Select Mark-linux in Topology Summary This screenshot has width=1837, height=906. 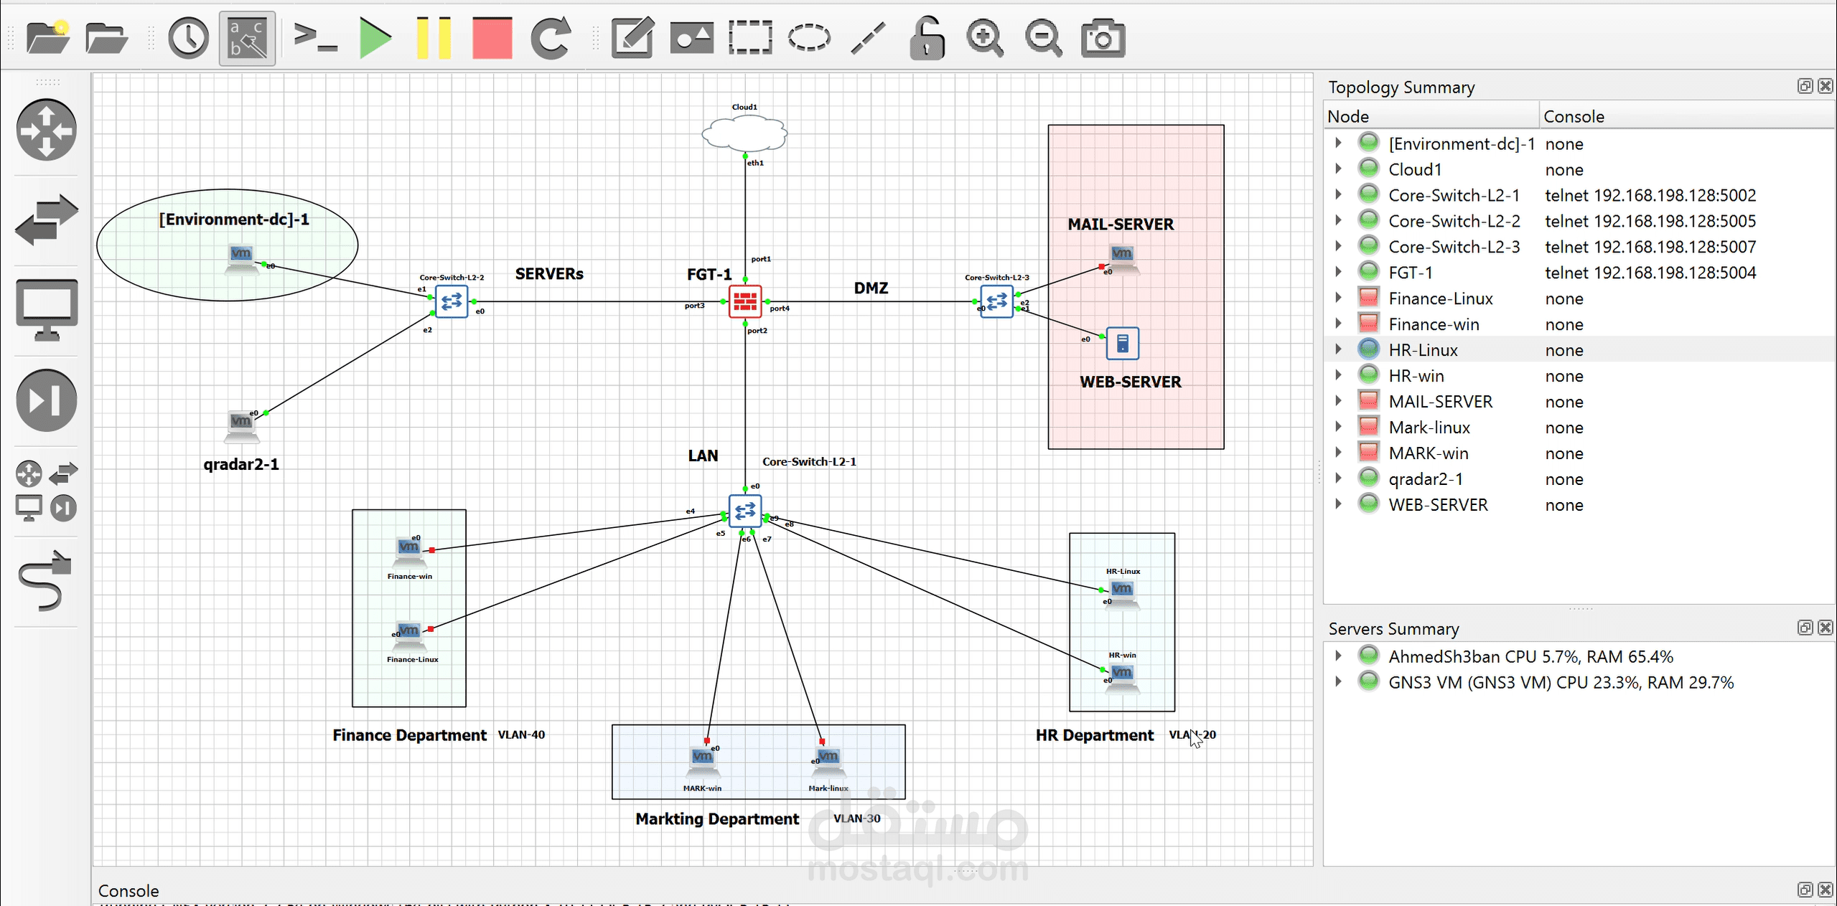tap(1429, 428)
